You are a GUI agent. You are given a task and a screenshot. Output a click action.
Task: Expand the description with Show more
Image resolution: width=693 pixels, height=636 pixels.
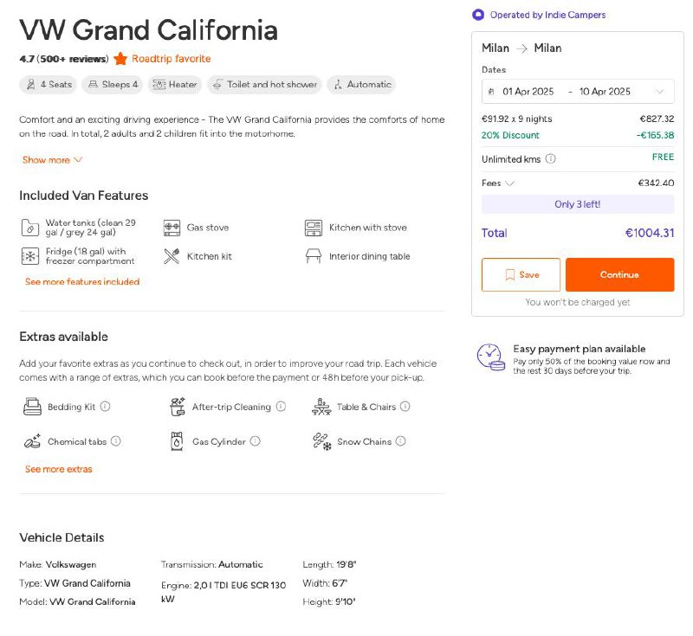point(52,160)
